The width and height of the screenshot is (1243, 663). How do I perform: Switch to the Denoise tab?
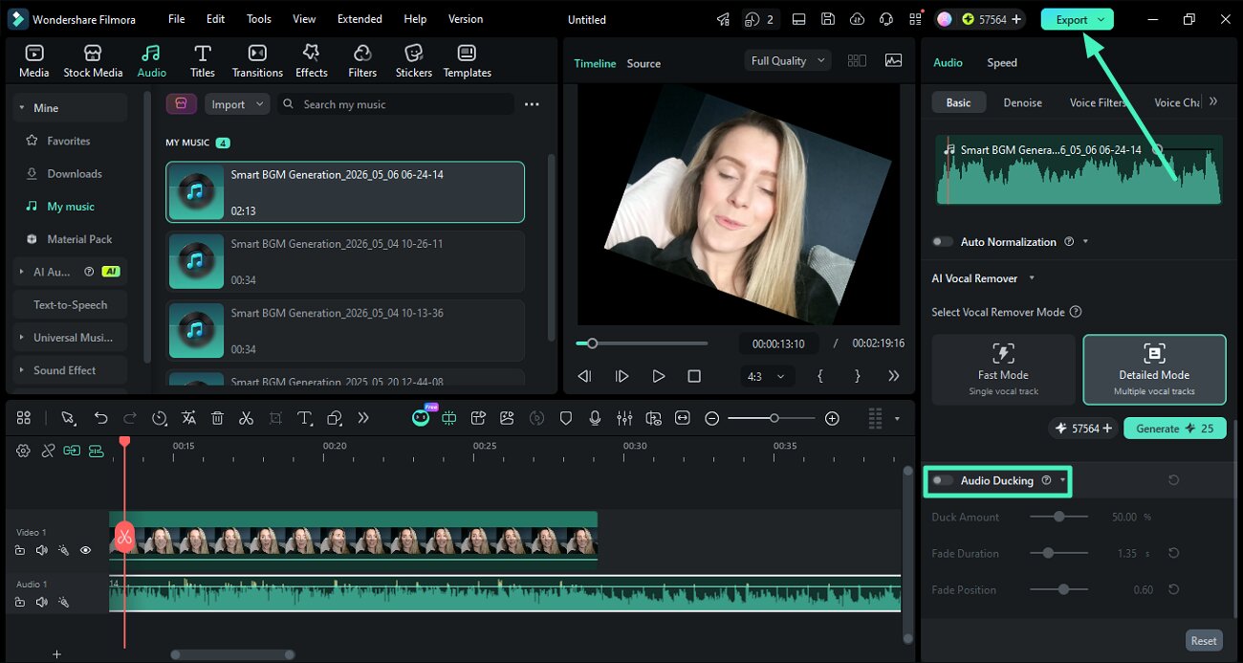pyautogui.click(x=1022, y=102)
